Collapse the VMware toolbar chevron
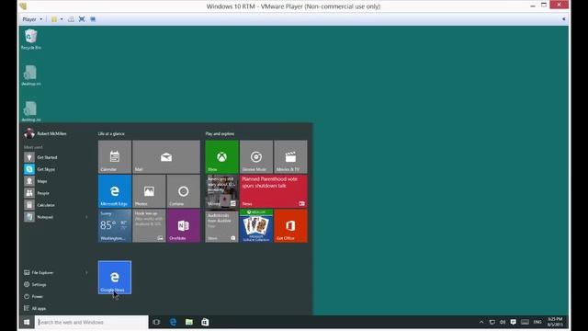 pyautogui.click(x=563, y=19)
